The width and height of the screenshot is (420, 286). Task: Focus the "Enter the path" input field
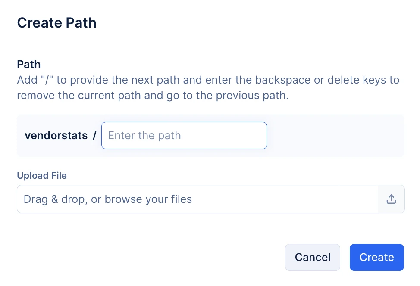point(184,135)
